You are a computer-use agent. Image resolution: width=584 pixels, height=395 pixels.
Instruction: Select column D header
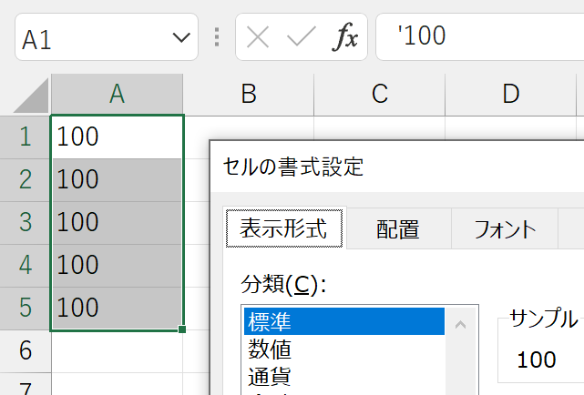[x=510, y=94]
